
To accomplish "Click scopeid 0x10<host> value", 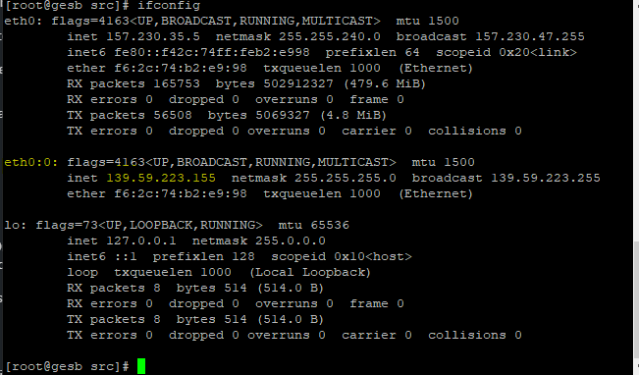I will pyautogui.click(x=373, y=256).
